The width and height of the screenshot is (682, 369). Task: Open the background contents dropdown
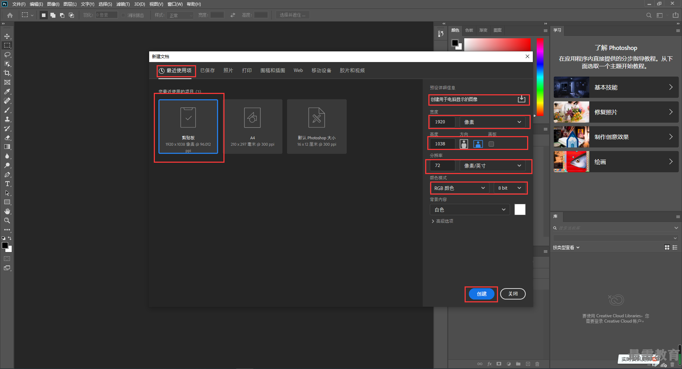(470, 210)
